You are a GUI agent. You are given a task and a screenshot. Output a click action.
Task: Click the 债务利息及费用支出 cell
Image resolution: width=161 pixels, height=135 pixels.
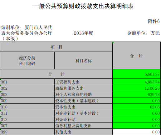(83, 126)
